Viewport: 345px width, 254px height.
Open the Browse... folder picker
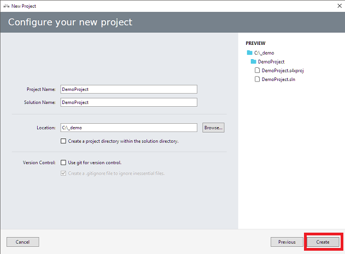point(213,128)
